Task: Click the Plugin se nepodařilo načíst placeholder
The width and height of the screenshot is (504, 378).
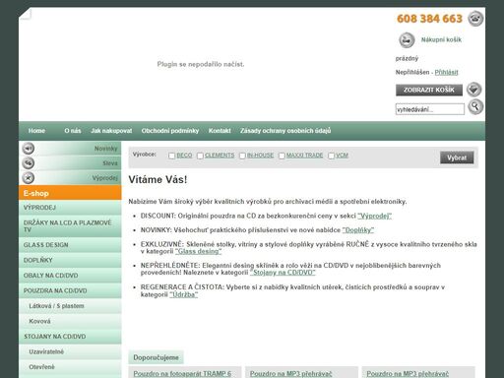Action: (201, 64)
